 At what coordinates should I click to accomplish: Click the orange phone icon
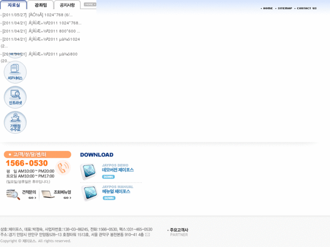click(x=63, y=168)
